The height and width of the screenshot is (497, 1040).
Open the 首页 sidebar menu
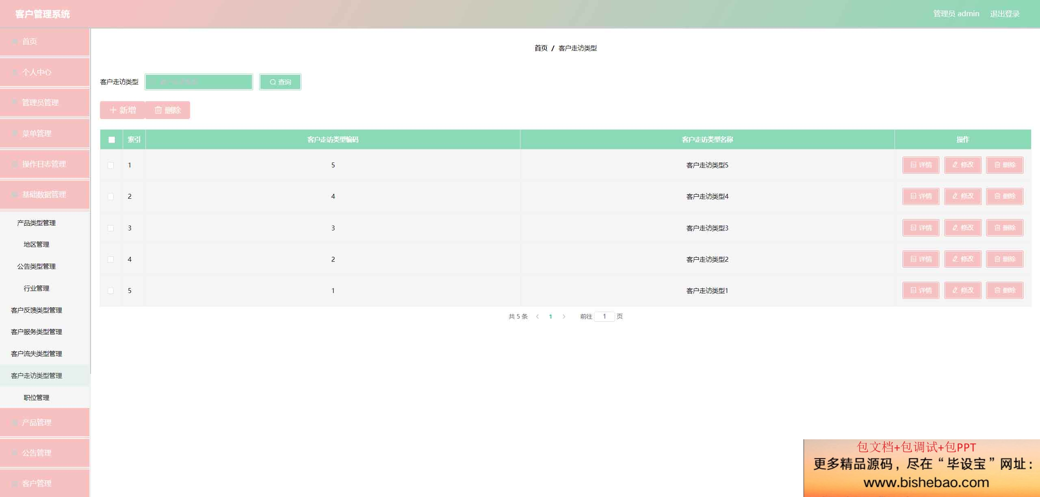[45, 41]
